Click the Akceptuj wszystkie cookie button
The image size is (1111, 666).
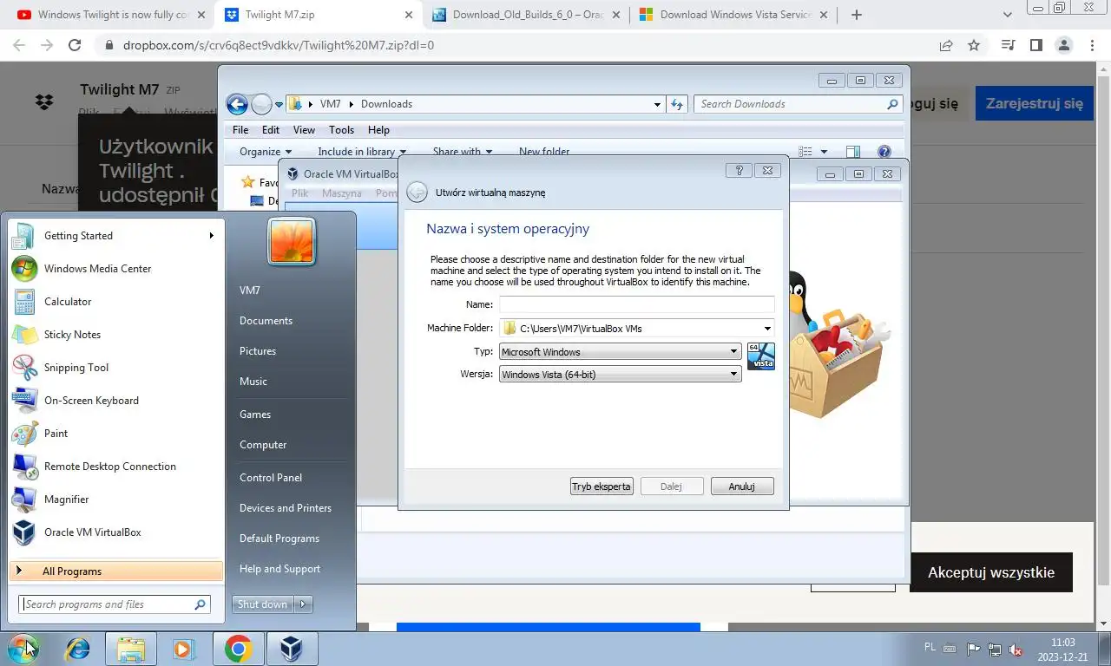coord(990,572)
